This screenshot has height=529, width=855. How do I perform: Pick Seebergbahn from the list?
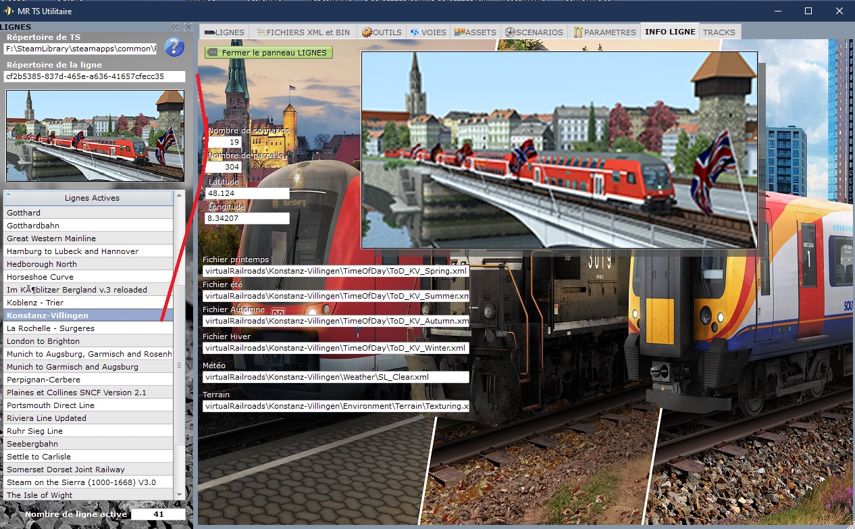[x=88, y=444]
